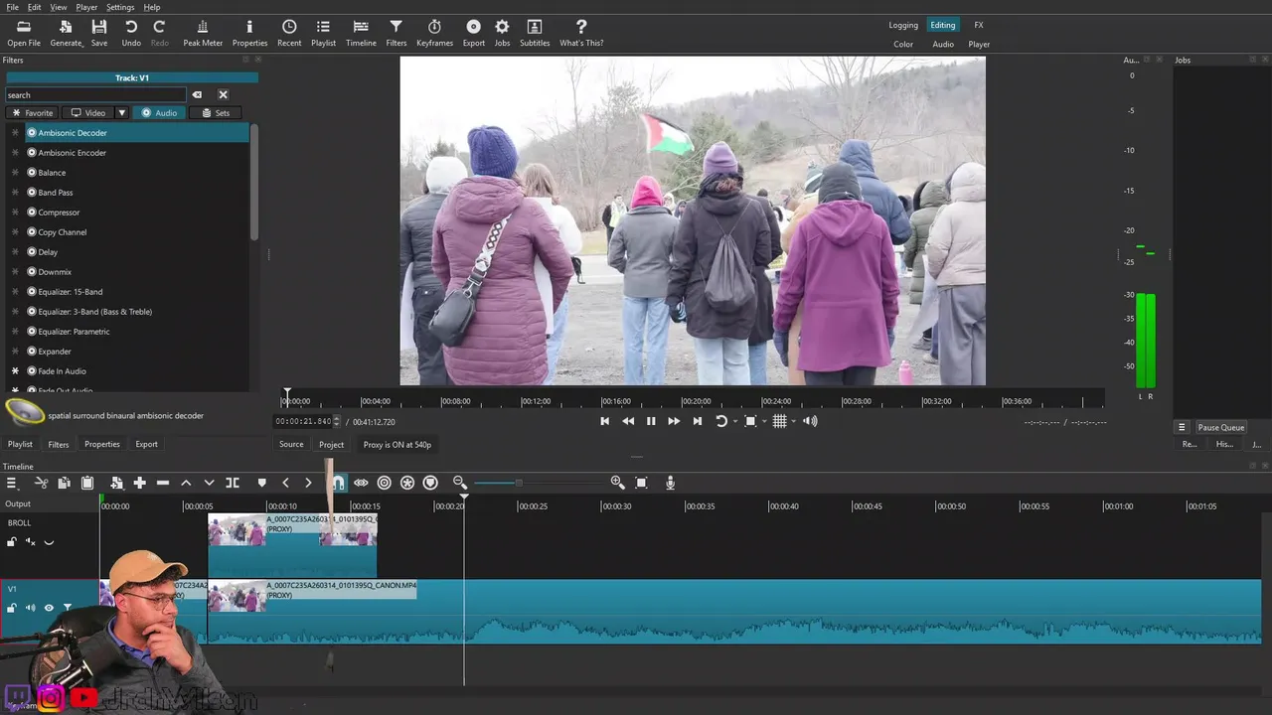Screen dimensions: 1272x715
Task: Open the Jobs panel menu icon
Action: [x=1182, y=427]
